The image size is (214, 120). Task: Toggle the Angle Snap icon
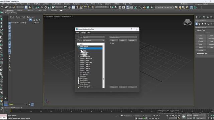click(81, 7)
